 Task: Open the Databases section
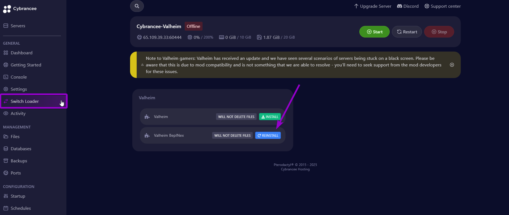click(17, 149)
